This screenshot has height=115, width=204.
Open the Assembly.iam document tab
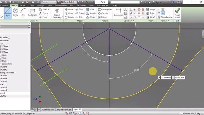click(48, 110)
